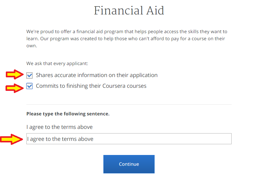Uncheck the Commits to finishing courses checkbox
Screen dimensions: 254x178
coord(29,86)
